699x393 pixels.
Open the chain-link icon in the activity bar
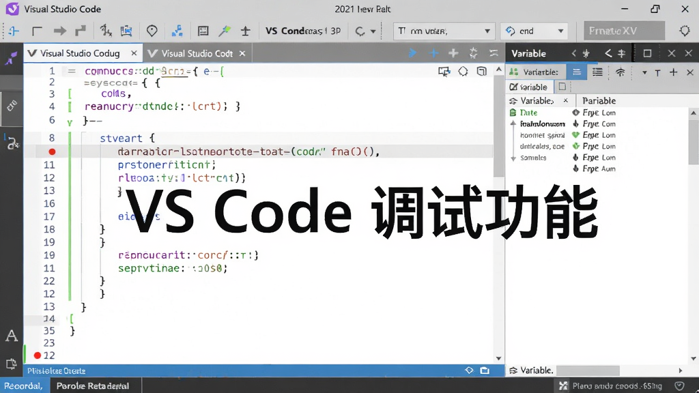coord(12,106)
